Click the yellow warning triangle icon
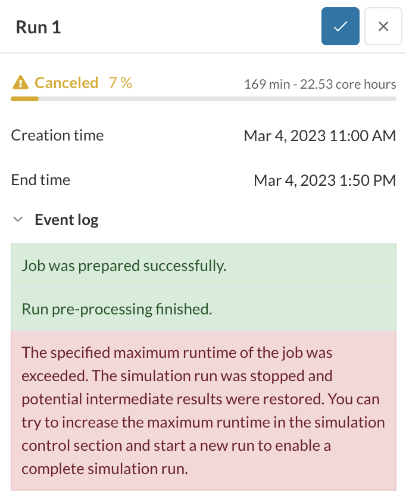Image resolution: width=406 pixels, height=499 pixels. [21, 83]
